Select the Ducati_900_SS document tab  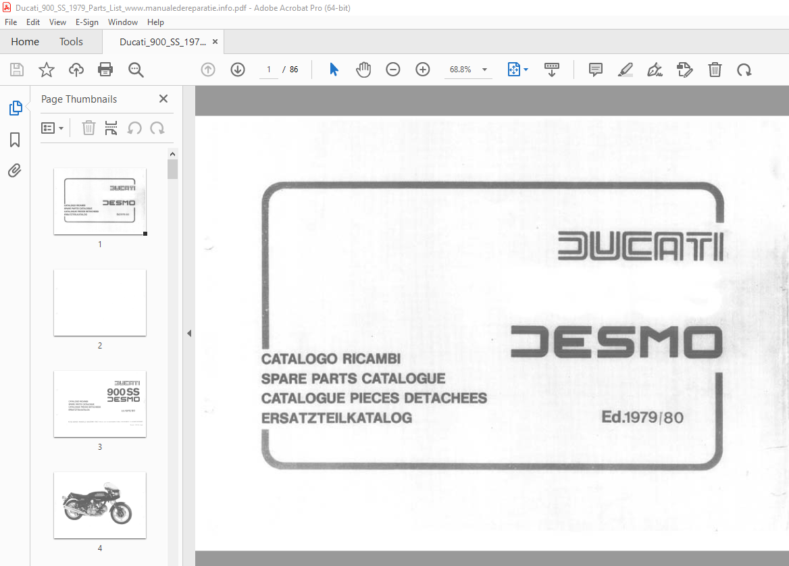[x=163, y=42]
